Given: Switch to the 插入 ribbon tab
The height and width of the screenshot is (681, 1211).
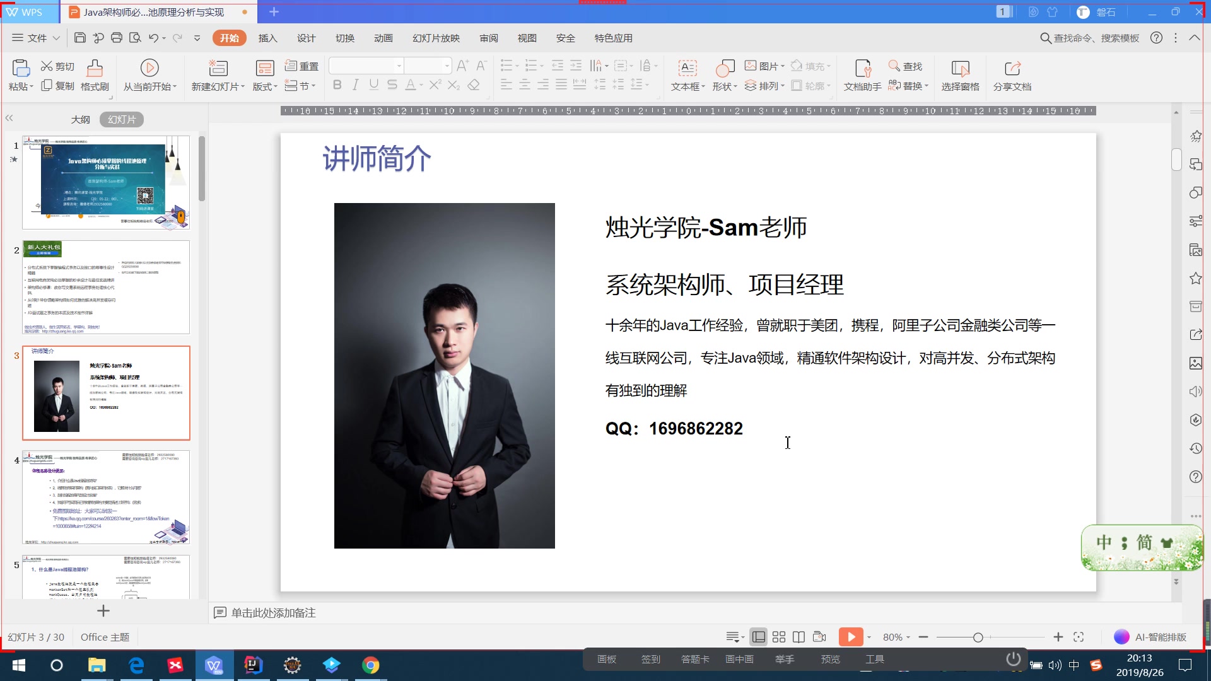Looking at the screenshot, I should click(x=267, y=38).
